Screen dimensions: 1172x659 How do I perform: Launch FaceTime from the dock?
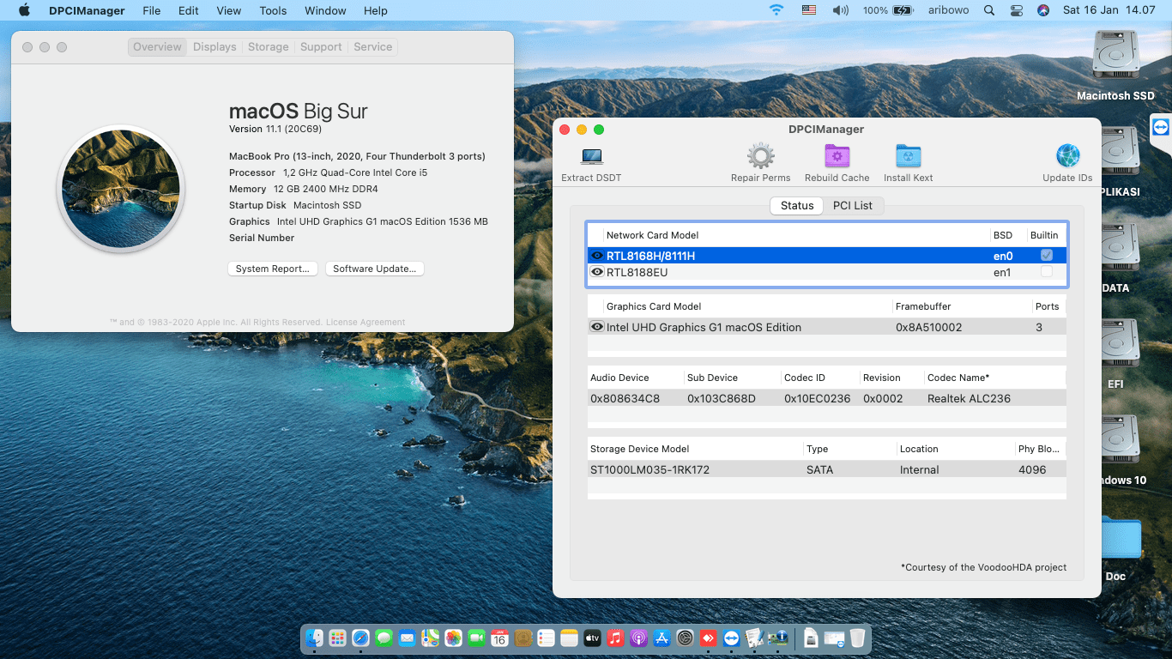tap(477, 638)
